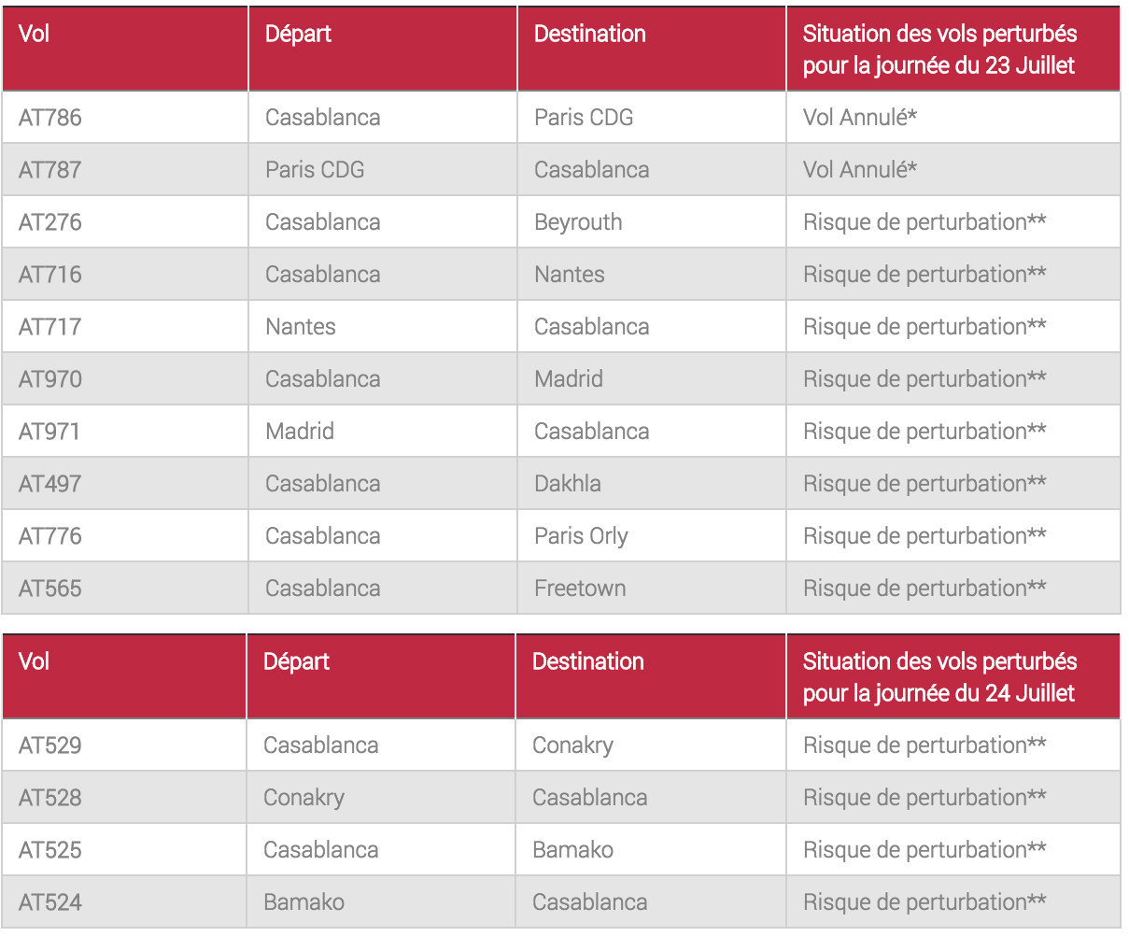Image resolution: width=1129 pixels, height=951 pixels.
Task: Click the Nantes departure cell for AT717
Action: tap(300, 327)
